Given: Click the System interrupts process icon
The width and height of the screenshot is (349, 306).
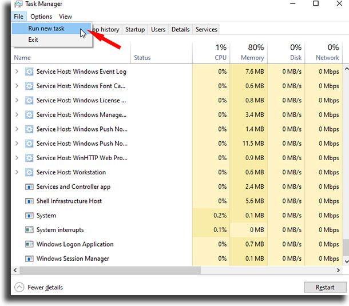Looking at the screenshot, I should (29, 230).
